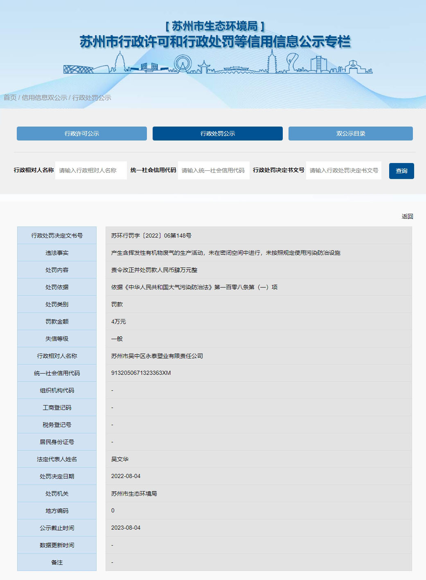Click the 统一社会信用代码 search box

pos(213,170)
